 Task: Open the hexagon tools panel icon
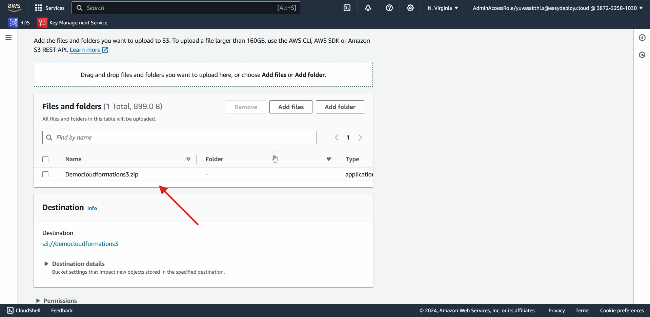click(x=642, y=55)
